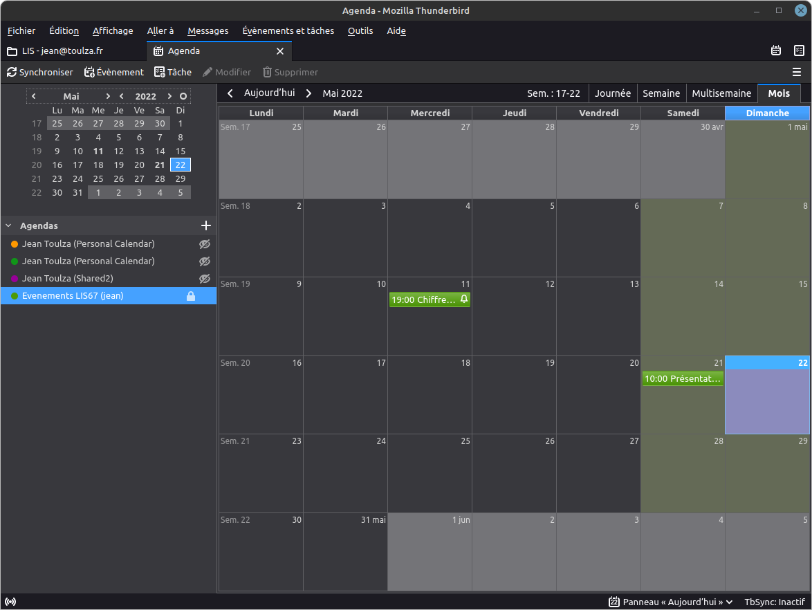Viewport: 812px width, 610px height.
Task: Click the 2022 year label in mini calendar
Action: 145,96
